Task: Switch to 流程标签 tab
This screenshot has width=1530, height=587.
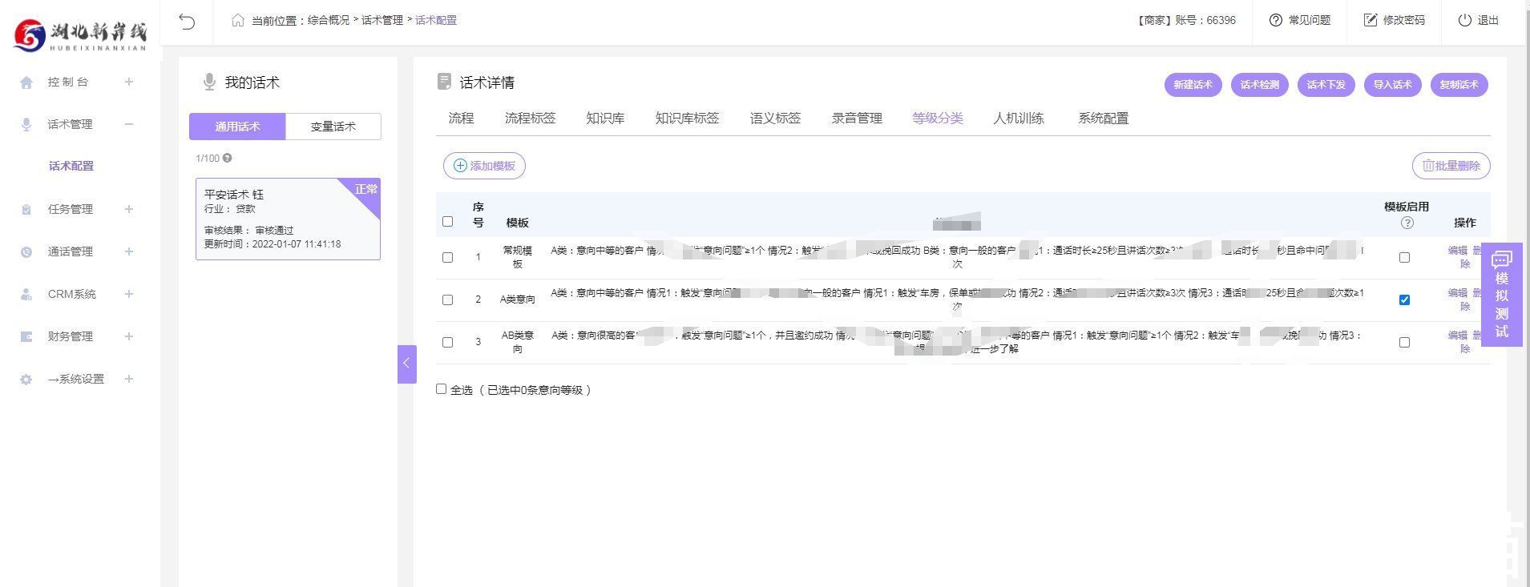Action: (x=530, y=119)
